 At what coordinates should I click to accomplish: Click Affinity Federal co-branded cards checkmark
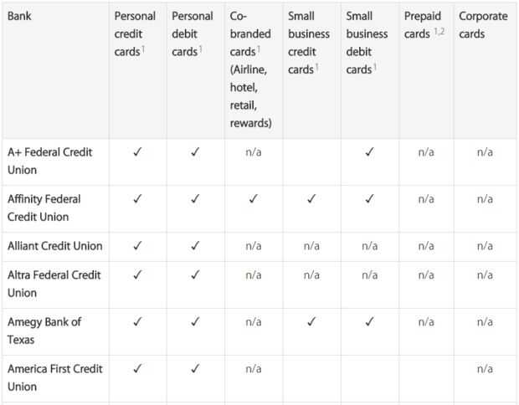[253, 199]
